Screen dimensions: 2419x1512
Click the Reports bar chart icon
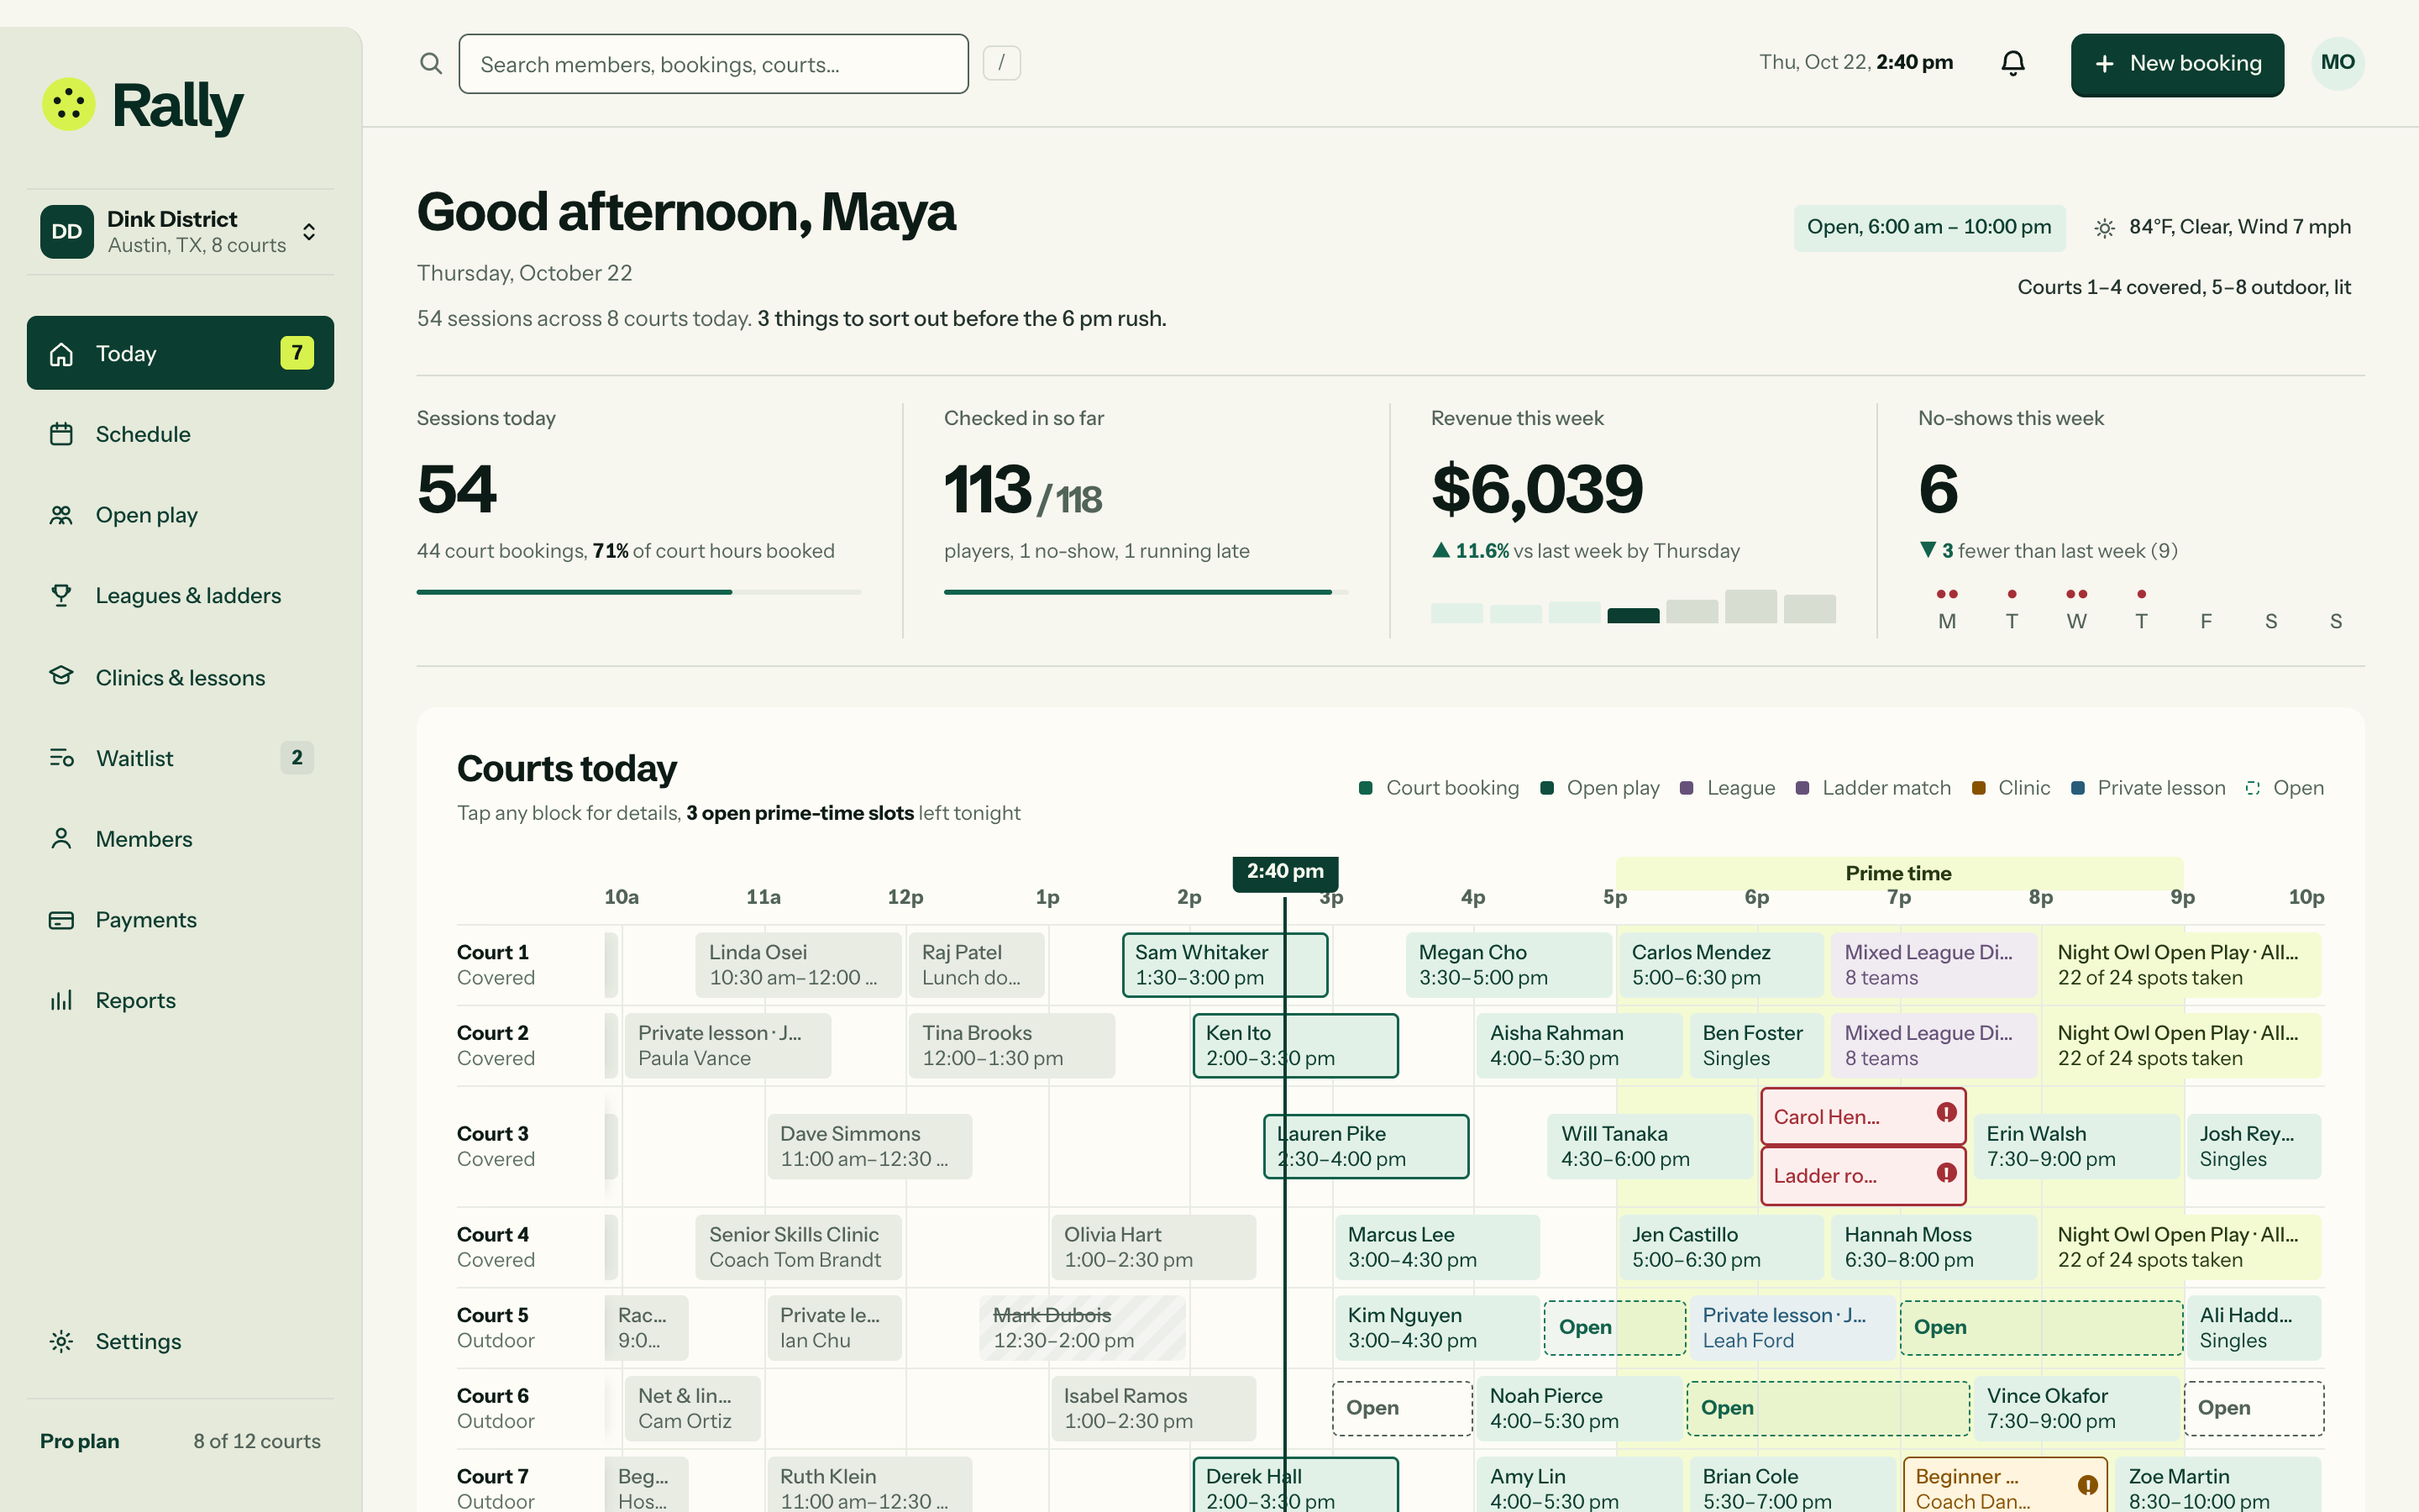(61, 1000)
